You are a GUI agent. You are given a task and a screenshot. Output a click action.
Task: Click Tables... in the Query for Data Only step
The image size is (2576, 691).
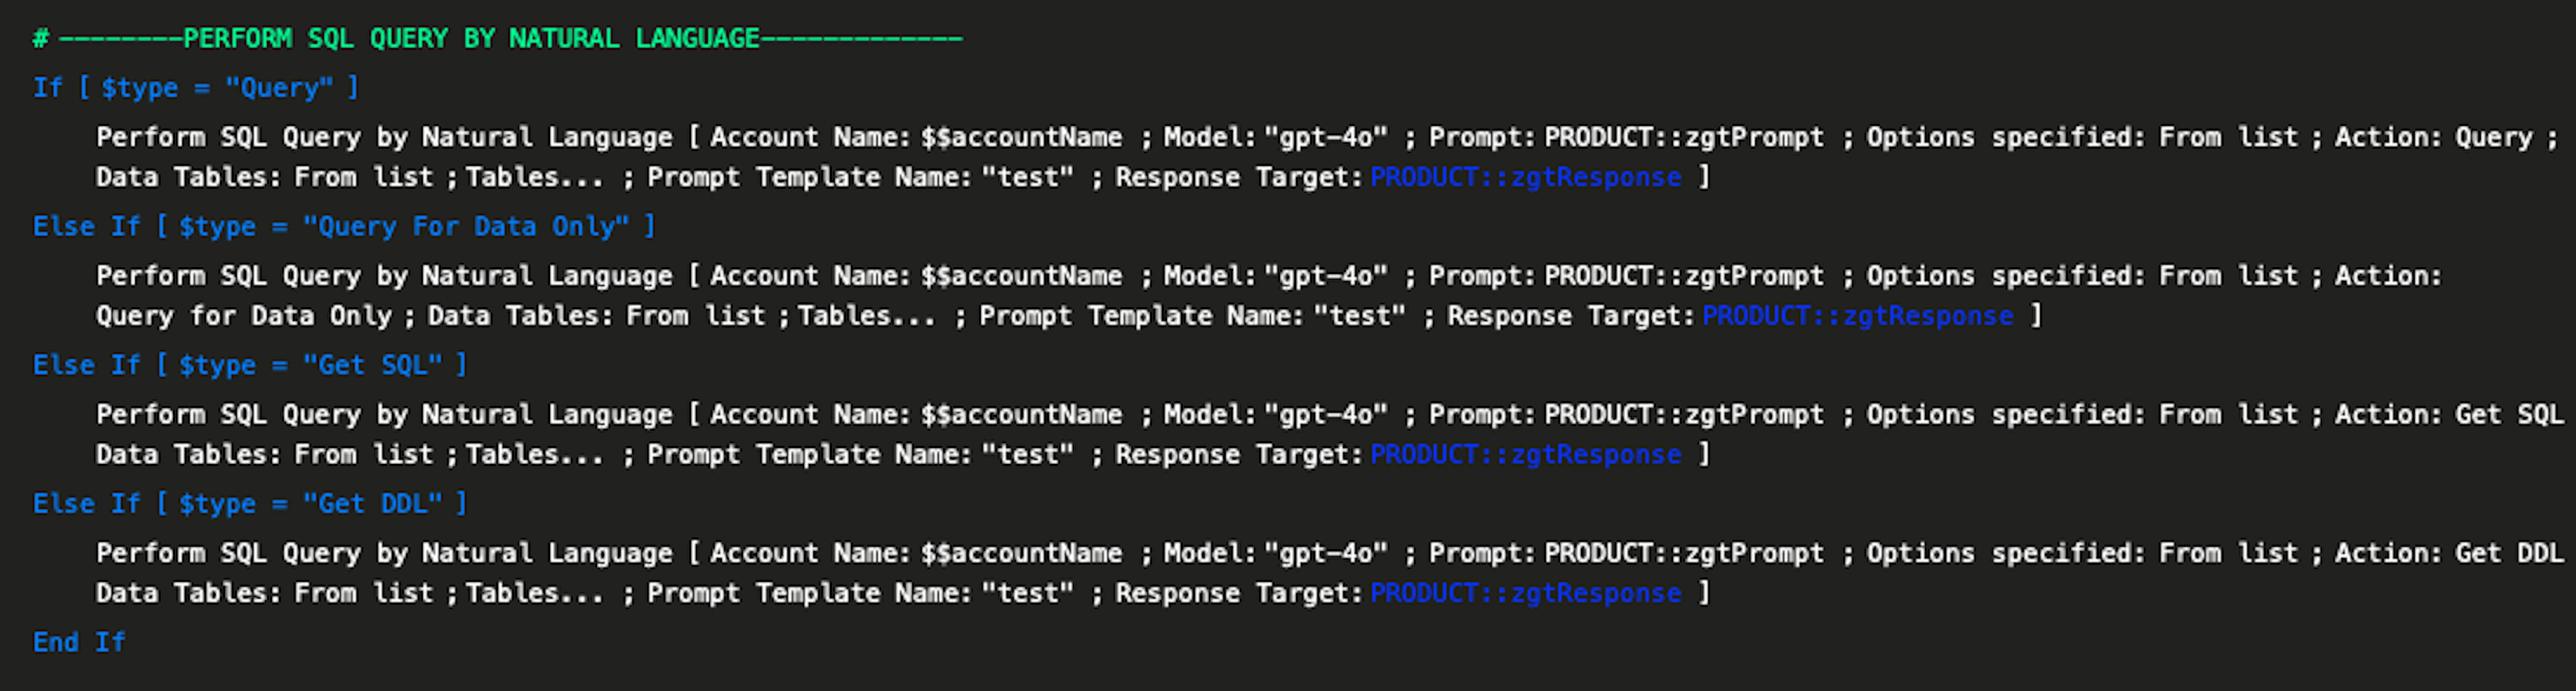tap(867, 317)
